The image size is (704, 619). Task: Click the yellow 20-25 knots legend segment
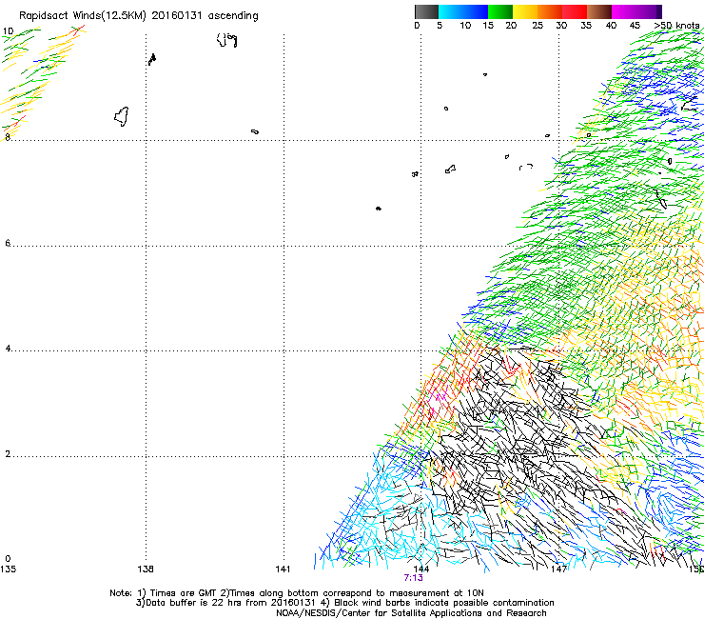tap(525, 11)
